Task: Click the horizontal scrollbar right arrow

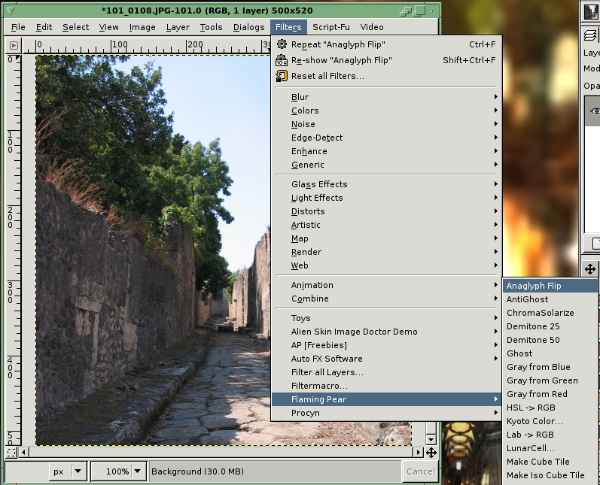Action: [x=419, y=453]
